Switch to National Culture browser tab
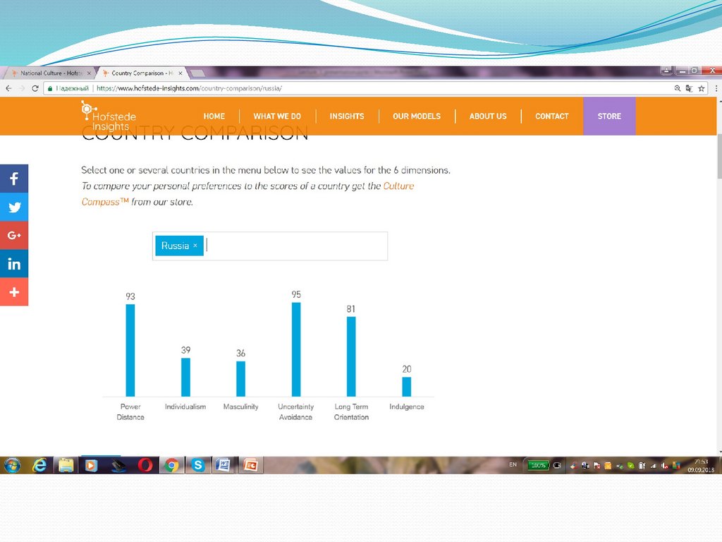 pyautogui.click(x=49, y=73)
